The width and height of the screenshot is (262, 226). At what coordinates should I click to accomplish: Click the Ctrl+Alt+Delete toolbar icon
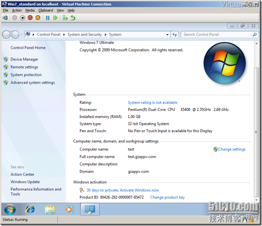click(5, 18)
